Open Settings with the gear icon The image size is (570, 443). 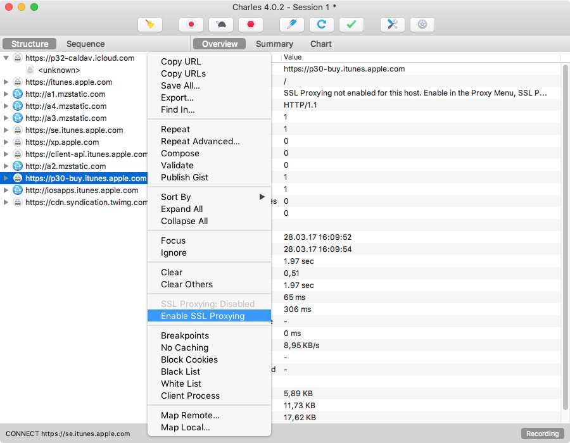[422, 25]
